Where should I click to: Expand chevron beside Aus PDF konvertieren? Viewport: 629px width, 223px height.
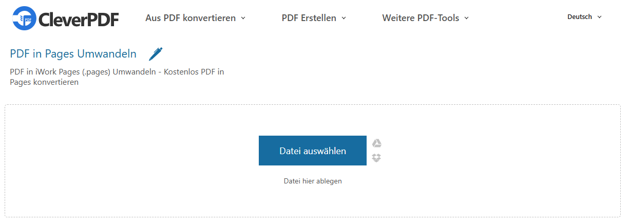(x=243, y=18)
